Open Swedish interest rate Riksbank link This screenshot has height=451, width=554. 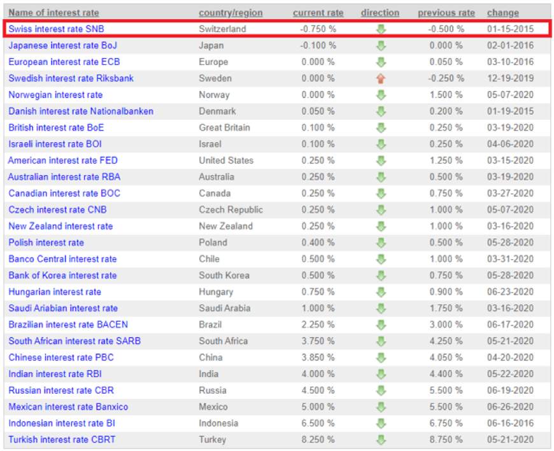point(71,78)
